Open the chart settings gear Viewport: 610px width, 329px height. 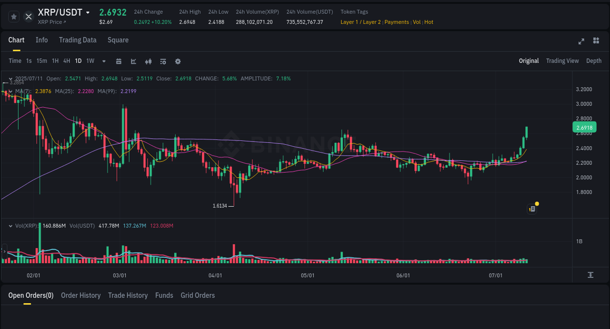point(178,61)
